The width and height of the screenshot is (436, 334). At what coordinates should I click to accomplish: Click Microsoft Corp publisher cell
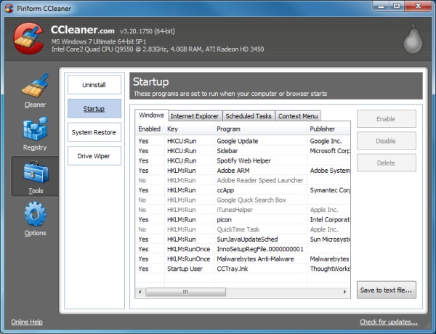tap(330, 151)
